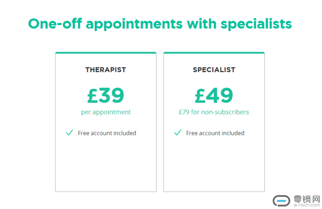Image resolution: width=322 pixels, height=209 pixels.
Task: Click the green top bar of the Specialist card
Action: (214, 53)
